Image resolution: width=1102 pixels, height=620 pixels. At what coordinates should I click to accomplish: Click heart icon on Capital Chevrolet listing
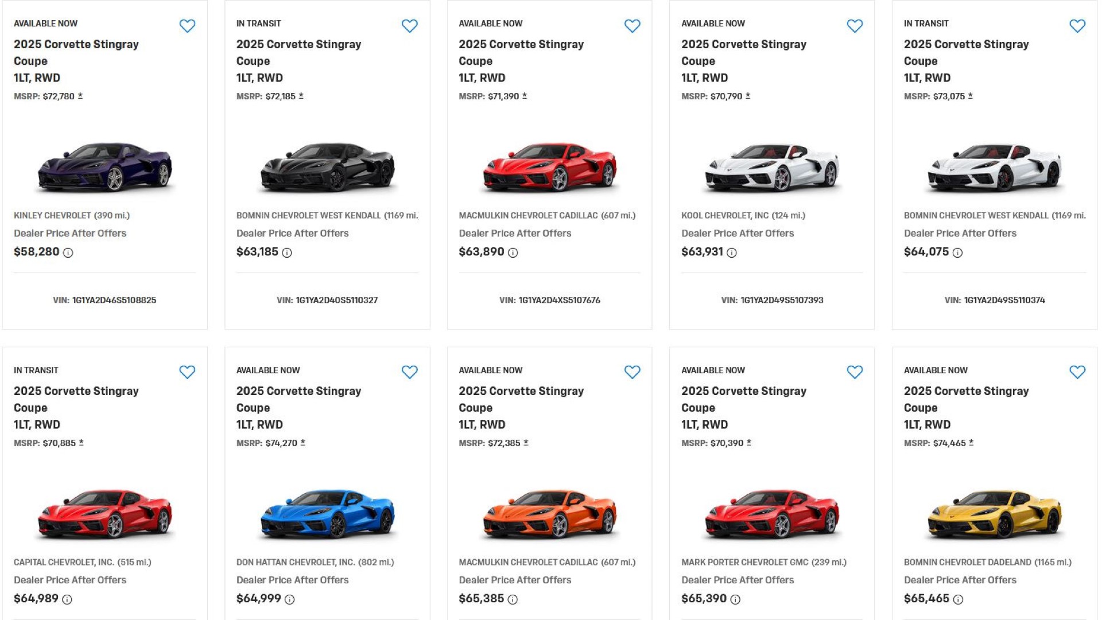187,372
